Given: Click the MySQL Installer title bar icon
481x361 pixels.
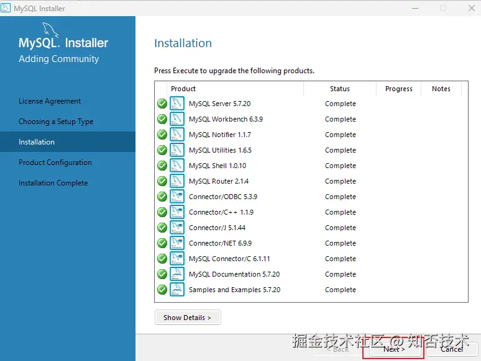Looking at the screenshot, I should pyautogui.click(x=6, y=8).
